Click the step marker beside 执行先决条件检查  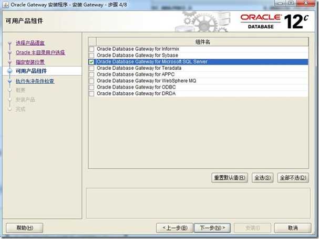click(x=10, y=81)
